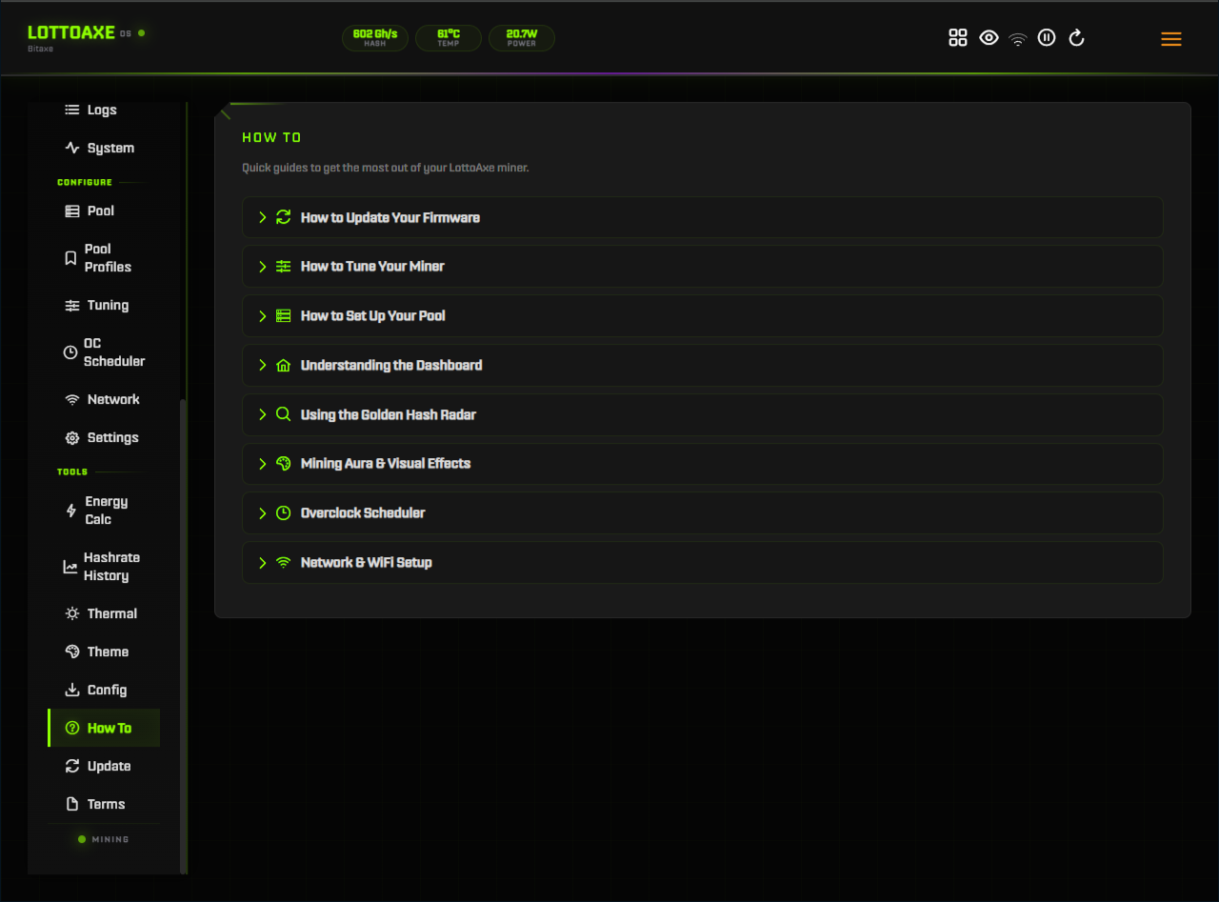Toggle the eye visibility icon in header
Image resolution: width=1219 pixels, height=902 pixels.
pyautogui.click(x=989, y=38)
